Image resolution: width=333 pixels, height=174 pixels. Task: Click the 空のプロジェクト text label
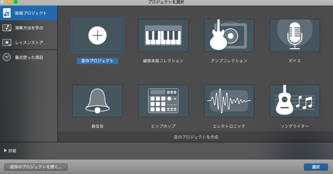(97, 61)
